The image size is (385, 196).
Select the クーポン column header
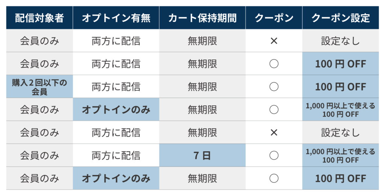pos(274,18)
